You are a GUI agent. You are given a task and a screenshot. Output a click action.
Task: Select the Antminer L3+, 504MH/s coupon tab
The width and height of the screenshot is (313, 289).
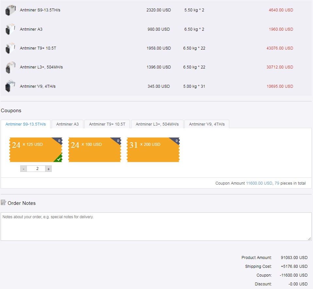tap(157, 124)
